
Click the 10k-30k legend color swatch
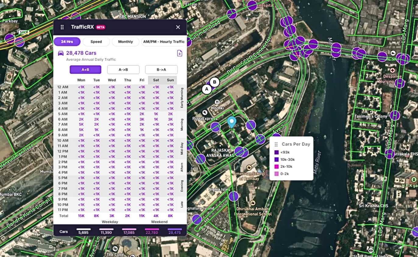(277, 159)
